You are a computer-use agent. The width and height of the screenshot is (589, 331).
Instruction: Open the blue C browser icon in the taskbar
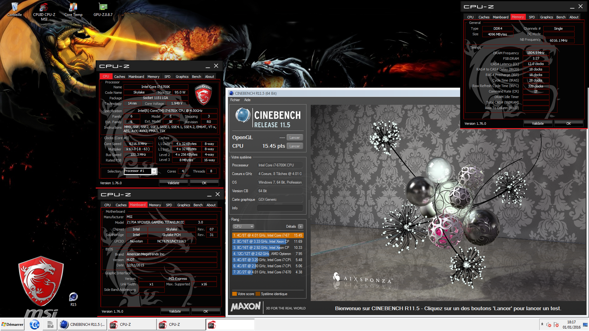(x=35, y=325)
